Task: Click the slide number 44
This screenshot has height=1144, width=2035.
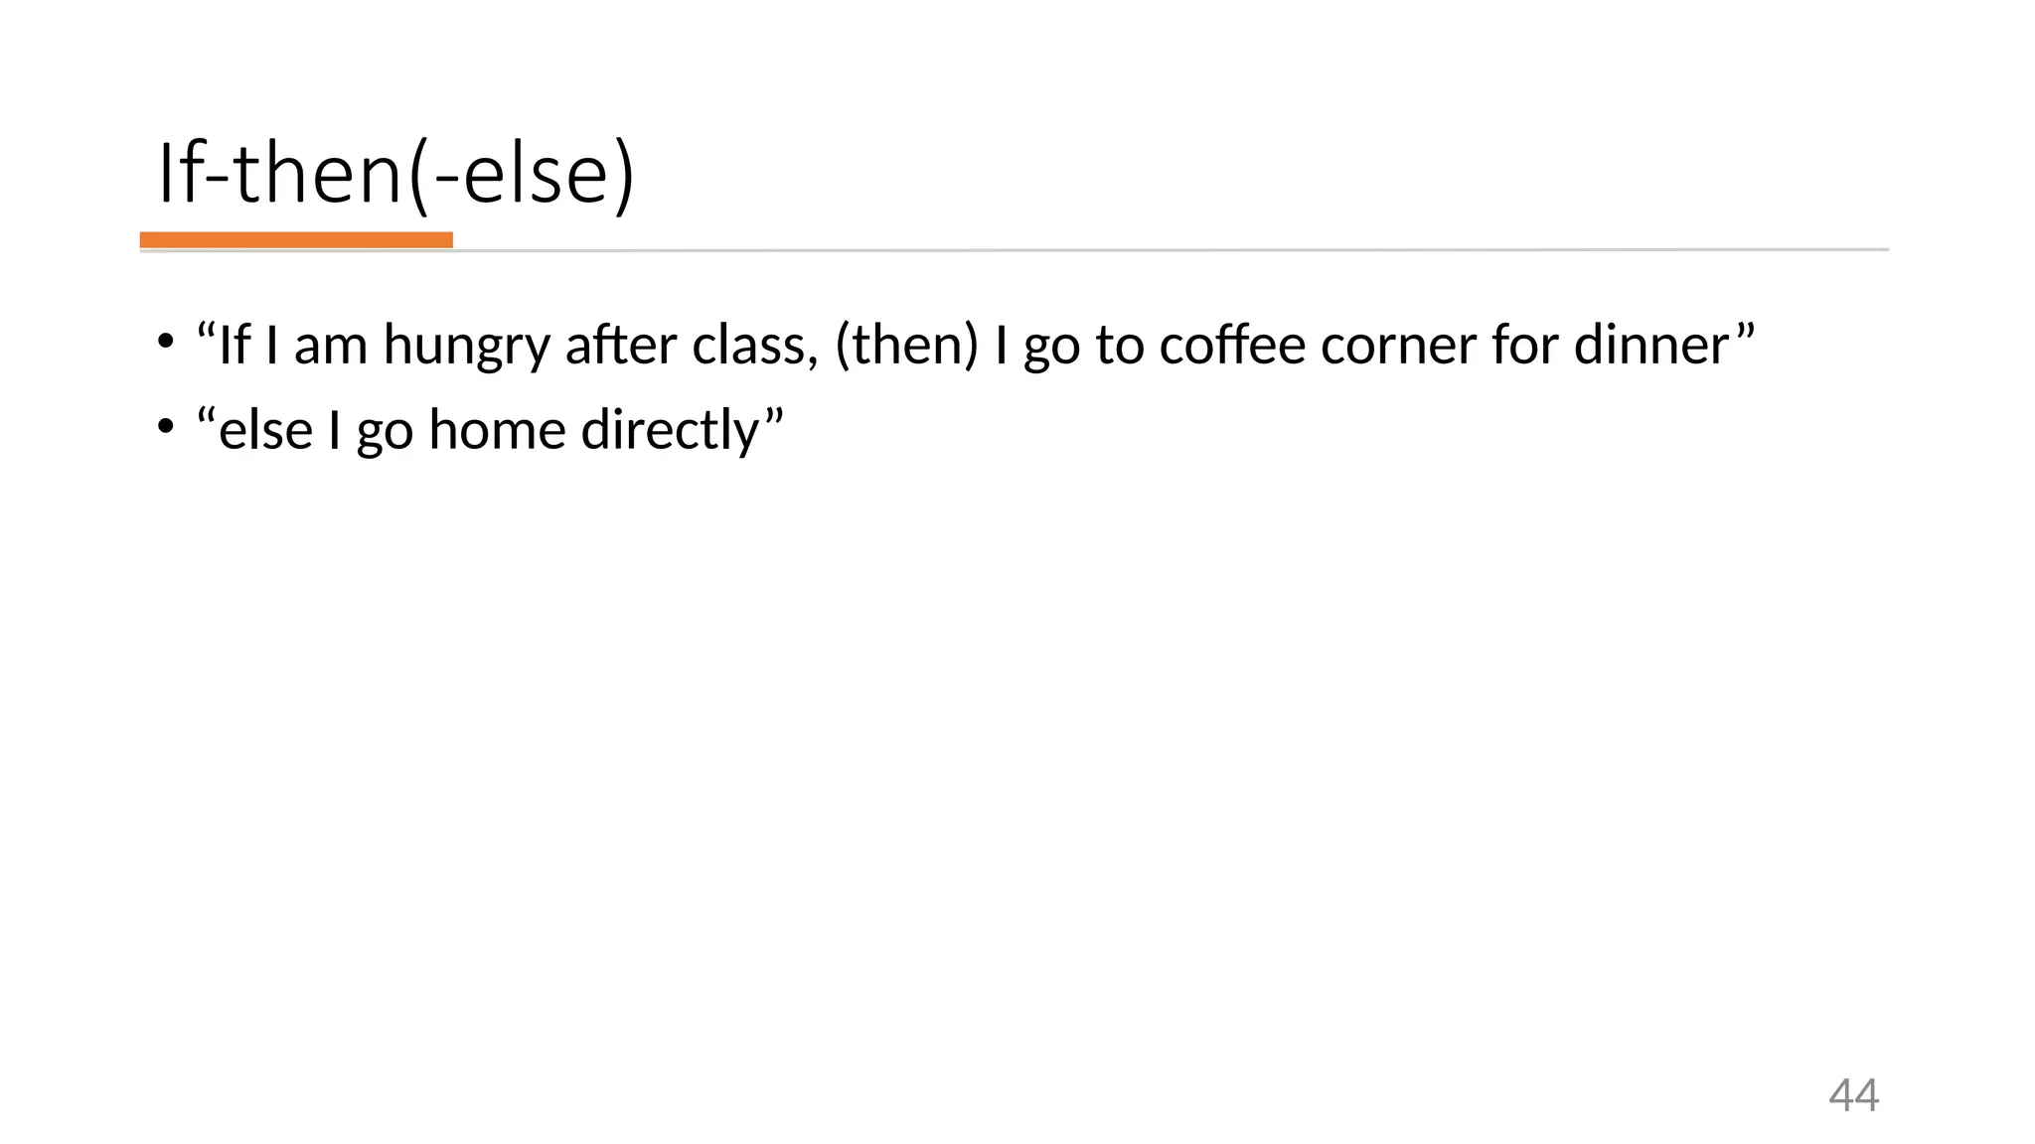Action: pyautogui.click(x=1854, y=1095)
